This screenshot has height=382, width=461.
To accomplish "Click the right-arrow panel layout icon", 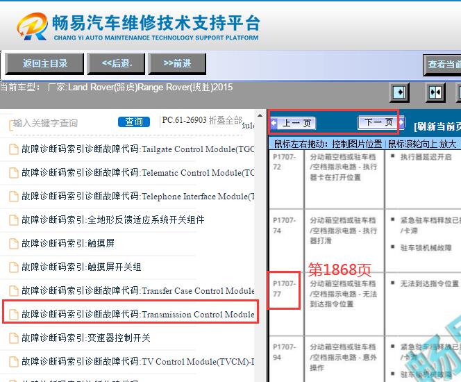I will pos(399,92).
